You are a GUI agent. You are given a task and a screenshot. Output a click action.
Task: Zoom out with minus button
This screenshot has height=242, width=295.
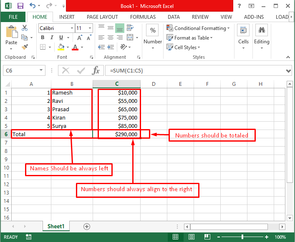218,237
